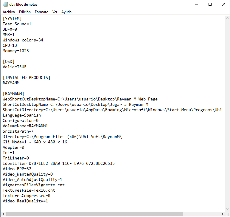Click on the Gli_Mode=1 - 640 x 480 line
This screenshot has width=230, height=217.
(35, 142)
